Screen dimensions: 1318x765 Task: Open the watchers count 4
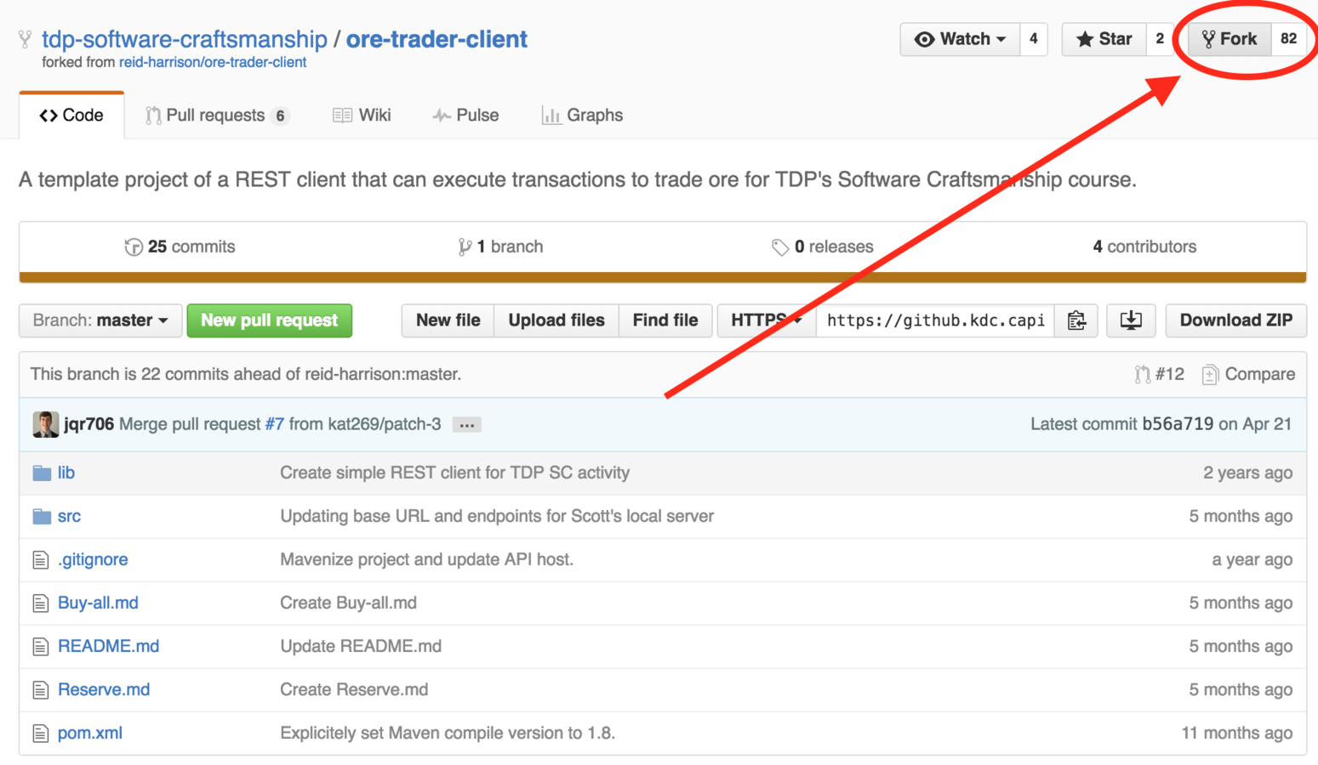1034,39
